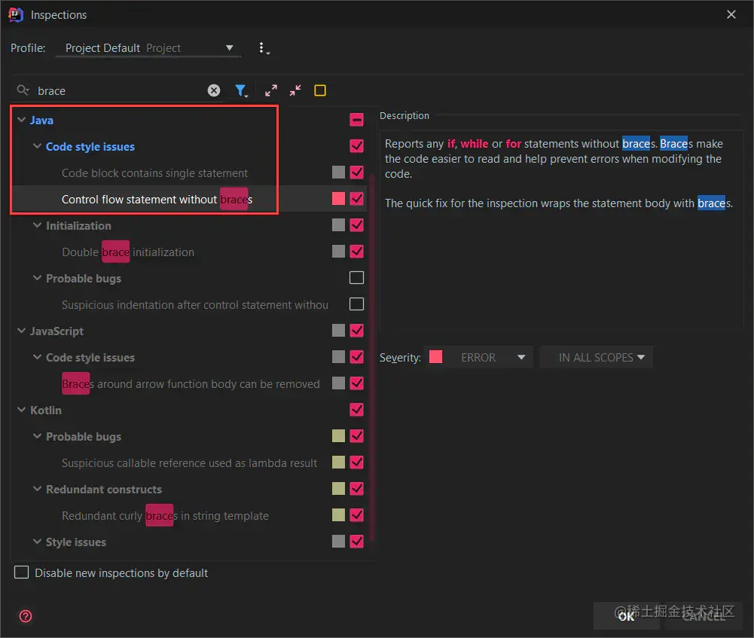
Task: Uncheck Double brace initialization inspection
Action: tap(357, 252)
